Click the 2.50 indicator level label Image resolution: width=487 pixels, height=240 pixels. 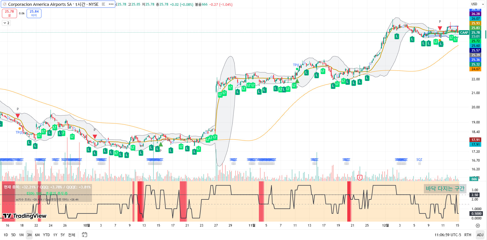tap(475, 195)
